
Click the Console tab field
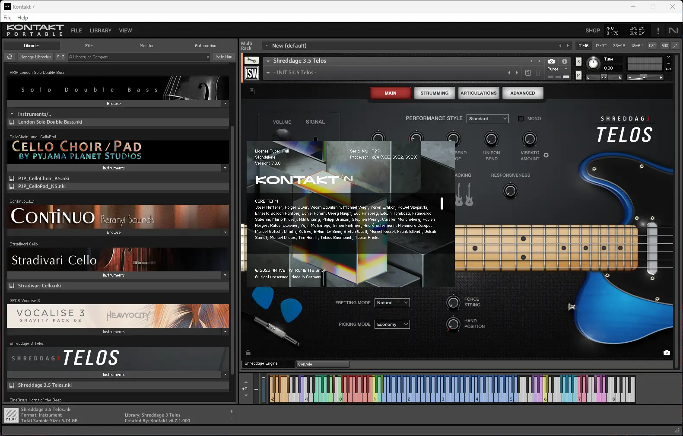tap(323, 364)
